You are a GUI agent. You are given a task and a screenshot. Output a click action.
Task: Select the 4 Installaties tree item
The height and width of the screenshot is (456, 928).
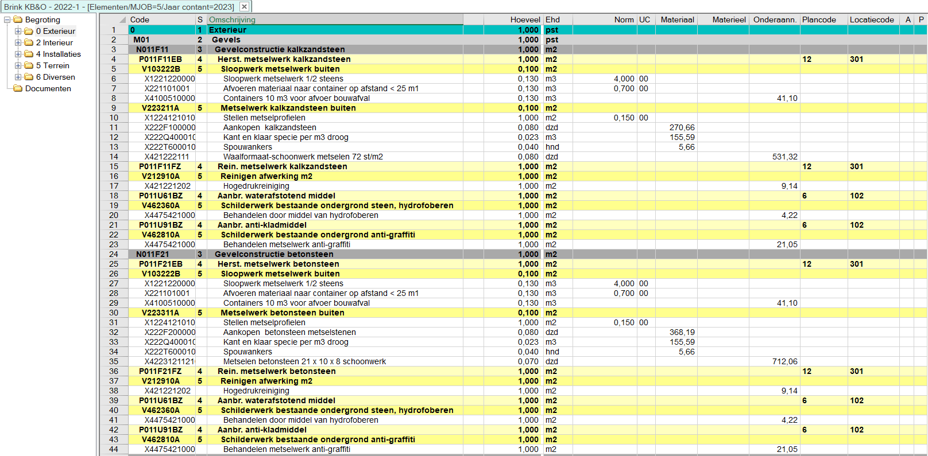click(x=59, y=54)
